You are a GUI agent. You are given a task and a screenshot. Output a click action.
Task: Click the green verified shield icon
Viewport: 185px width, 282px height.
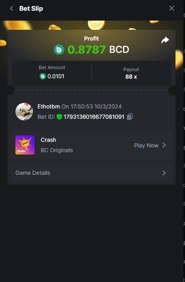click(x=59, y=117)
